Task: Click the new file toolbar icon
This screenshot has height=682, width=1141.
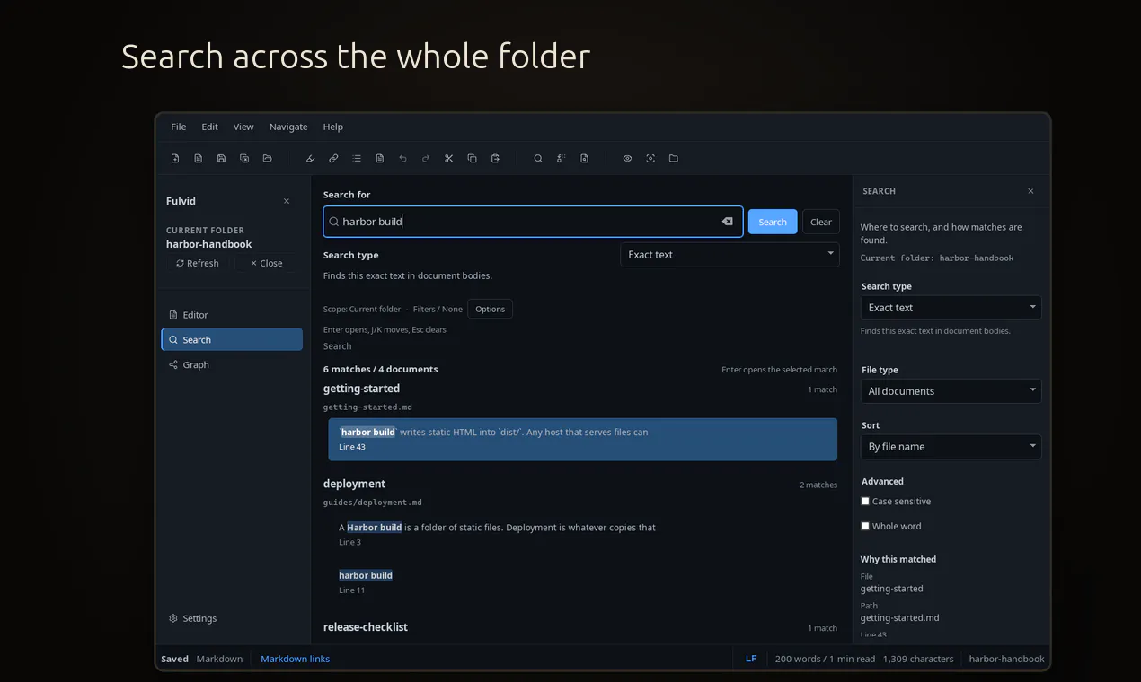Action: pyautogui.click(x=175, y=159)
